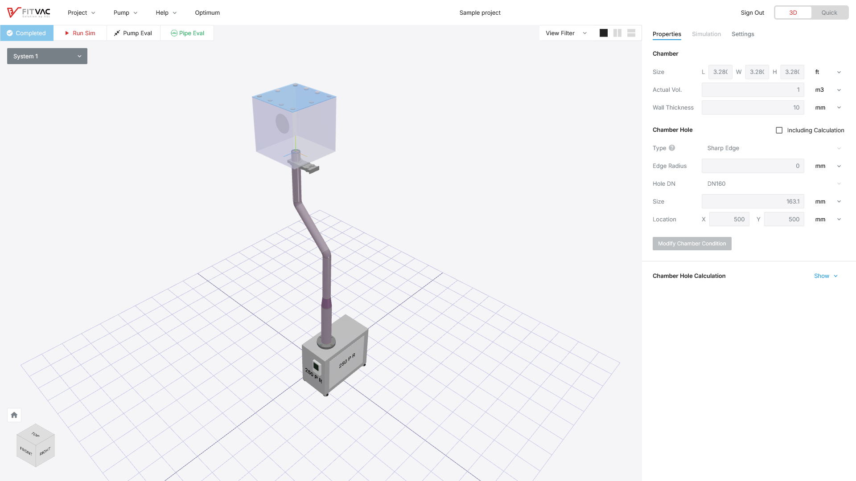Click chamber Width W field
This screenshot has height=481, width=856.
click(x=757, y=72)
